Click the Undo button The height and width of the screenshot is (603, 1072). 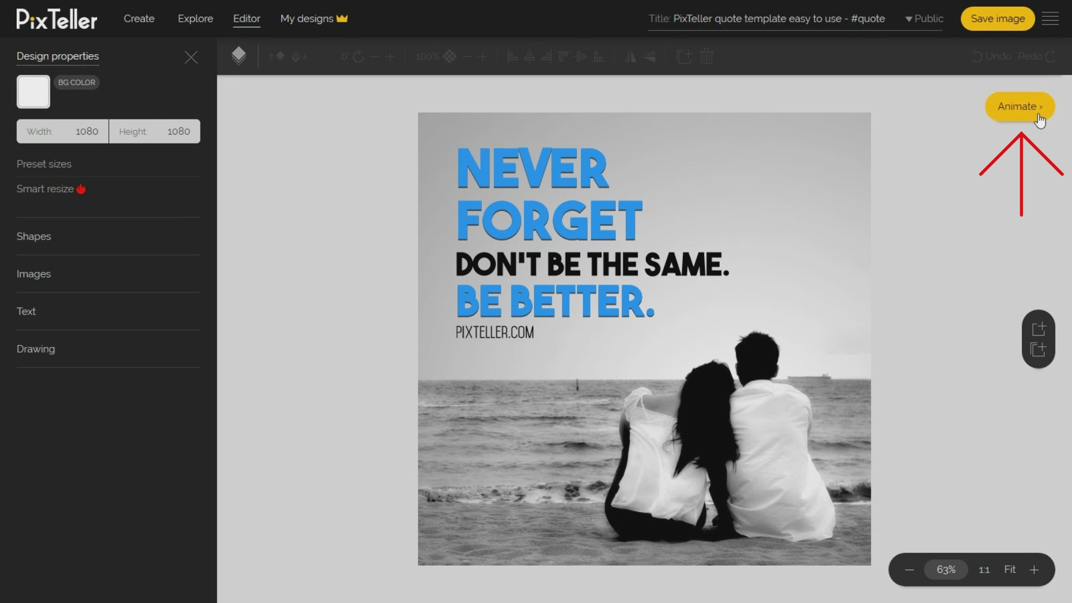point(992,56)
